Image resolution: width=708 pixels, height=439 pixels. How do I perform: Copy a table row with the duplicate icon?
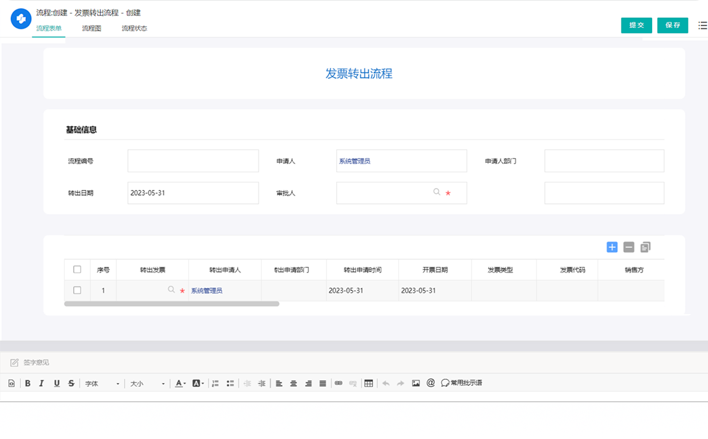click(644, 247)
